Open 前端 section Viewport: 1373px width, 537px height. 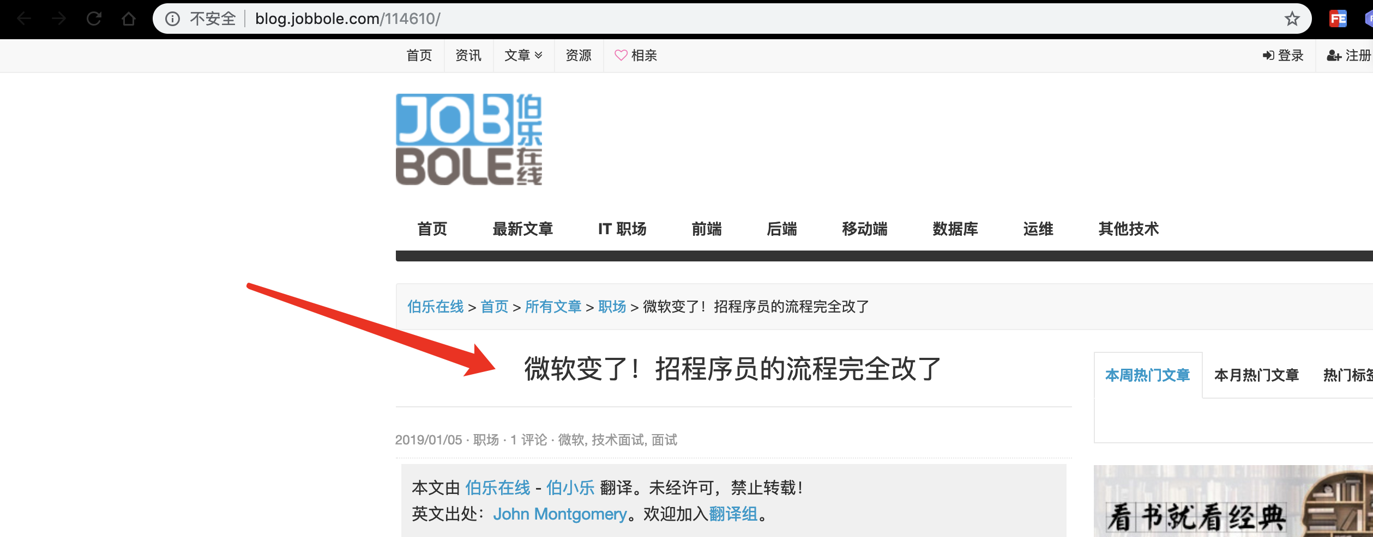707,229
